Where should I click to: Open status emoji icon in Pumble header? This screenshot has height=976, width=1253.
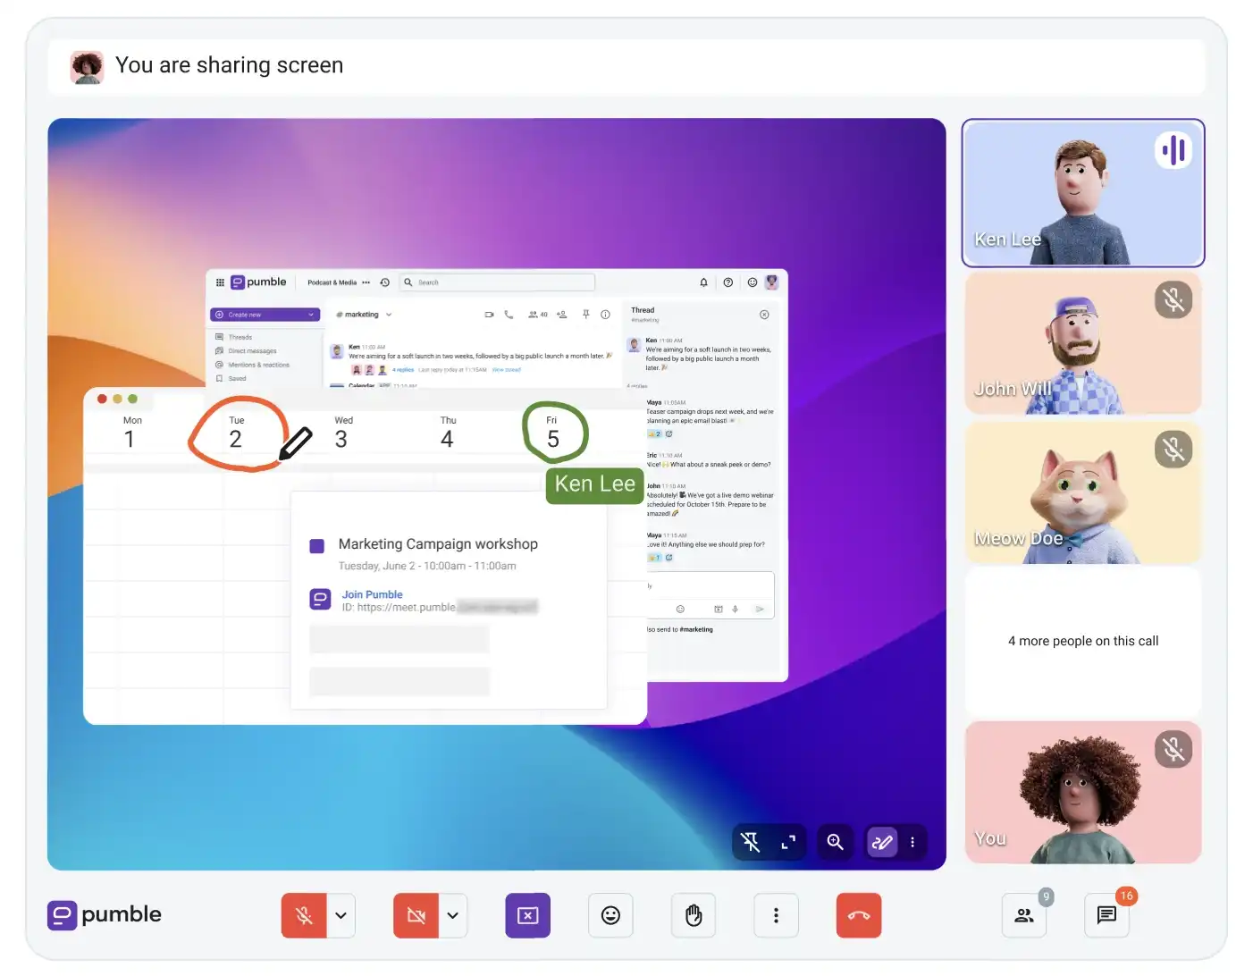pos(753,282)
